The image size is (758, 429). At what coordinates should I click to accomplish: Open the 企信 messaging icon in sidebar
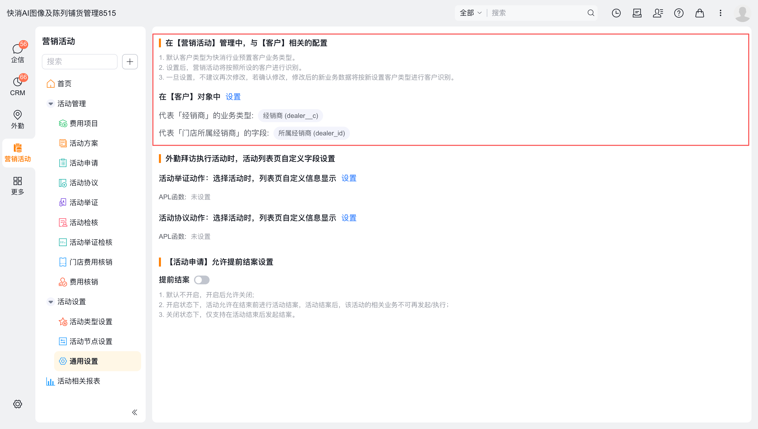click(x=18, y=53)
